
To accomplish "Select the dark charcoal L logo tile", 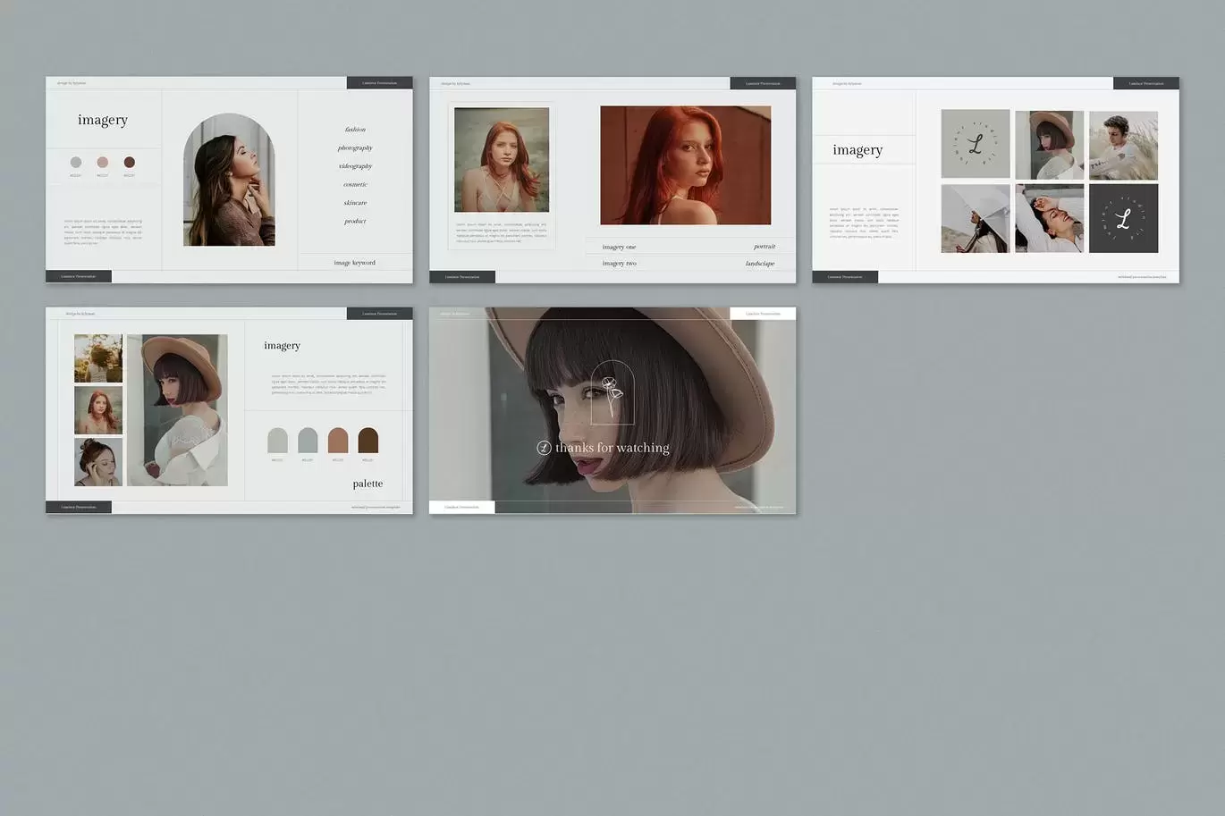I will click(x=1123, y=218).
